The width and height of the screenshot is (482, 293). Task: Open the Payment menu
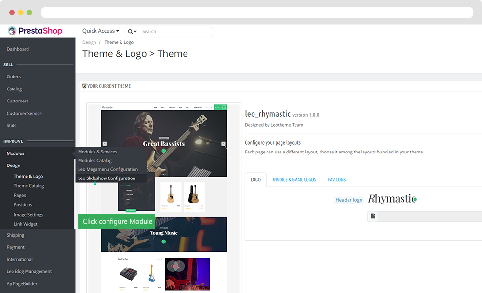click(15, 247)
